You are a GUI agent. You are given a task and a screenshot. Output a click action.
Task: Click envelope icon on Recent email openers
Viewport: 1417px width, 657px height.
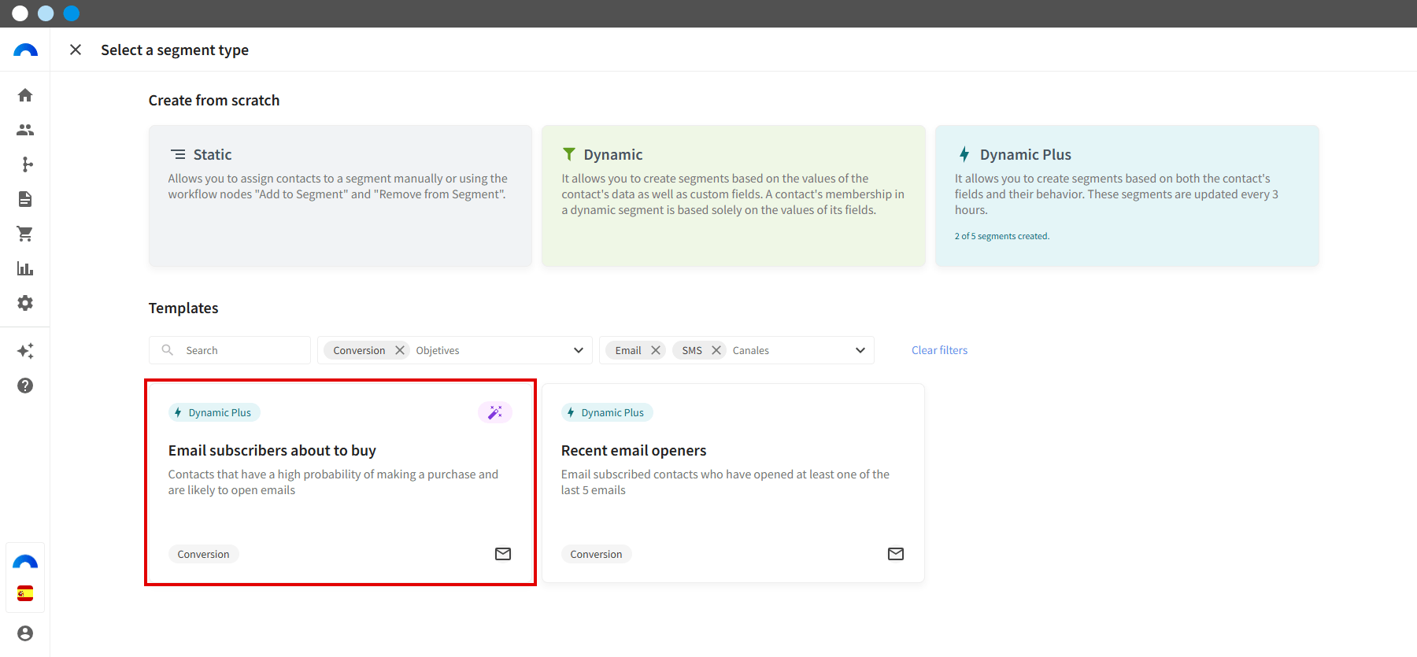pos(896,554)
